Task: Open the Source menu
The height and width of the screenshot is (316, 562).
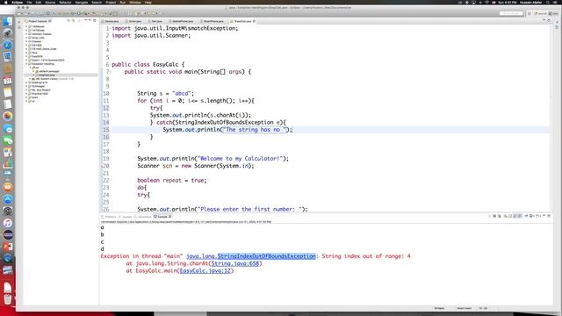Action: (x=50, y=3)
